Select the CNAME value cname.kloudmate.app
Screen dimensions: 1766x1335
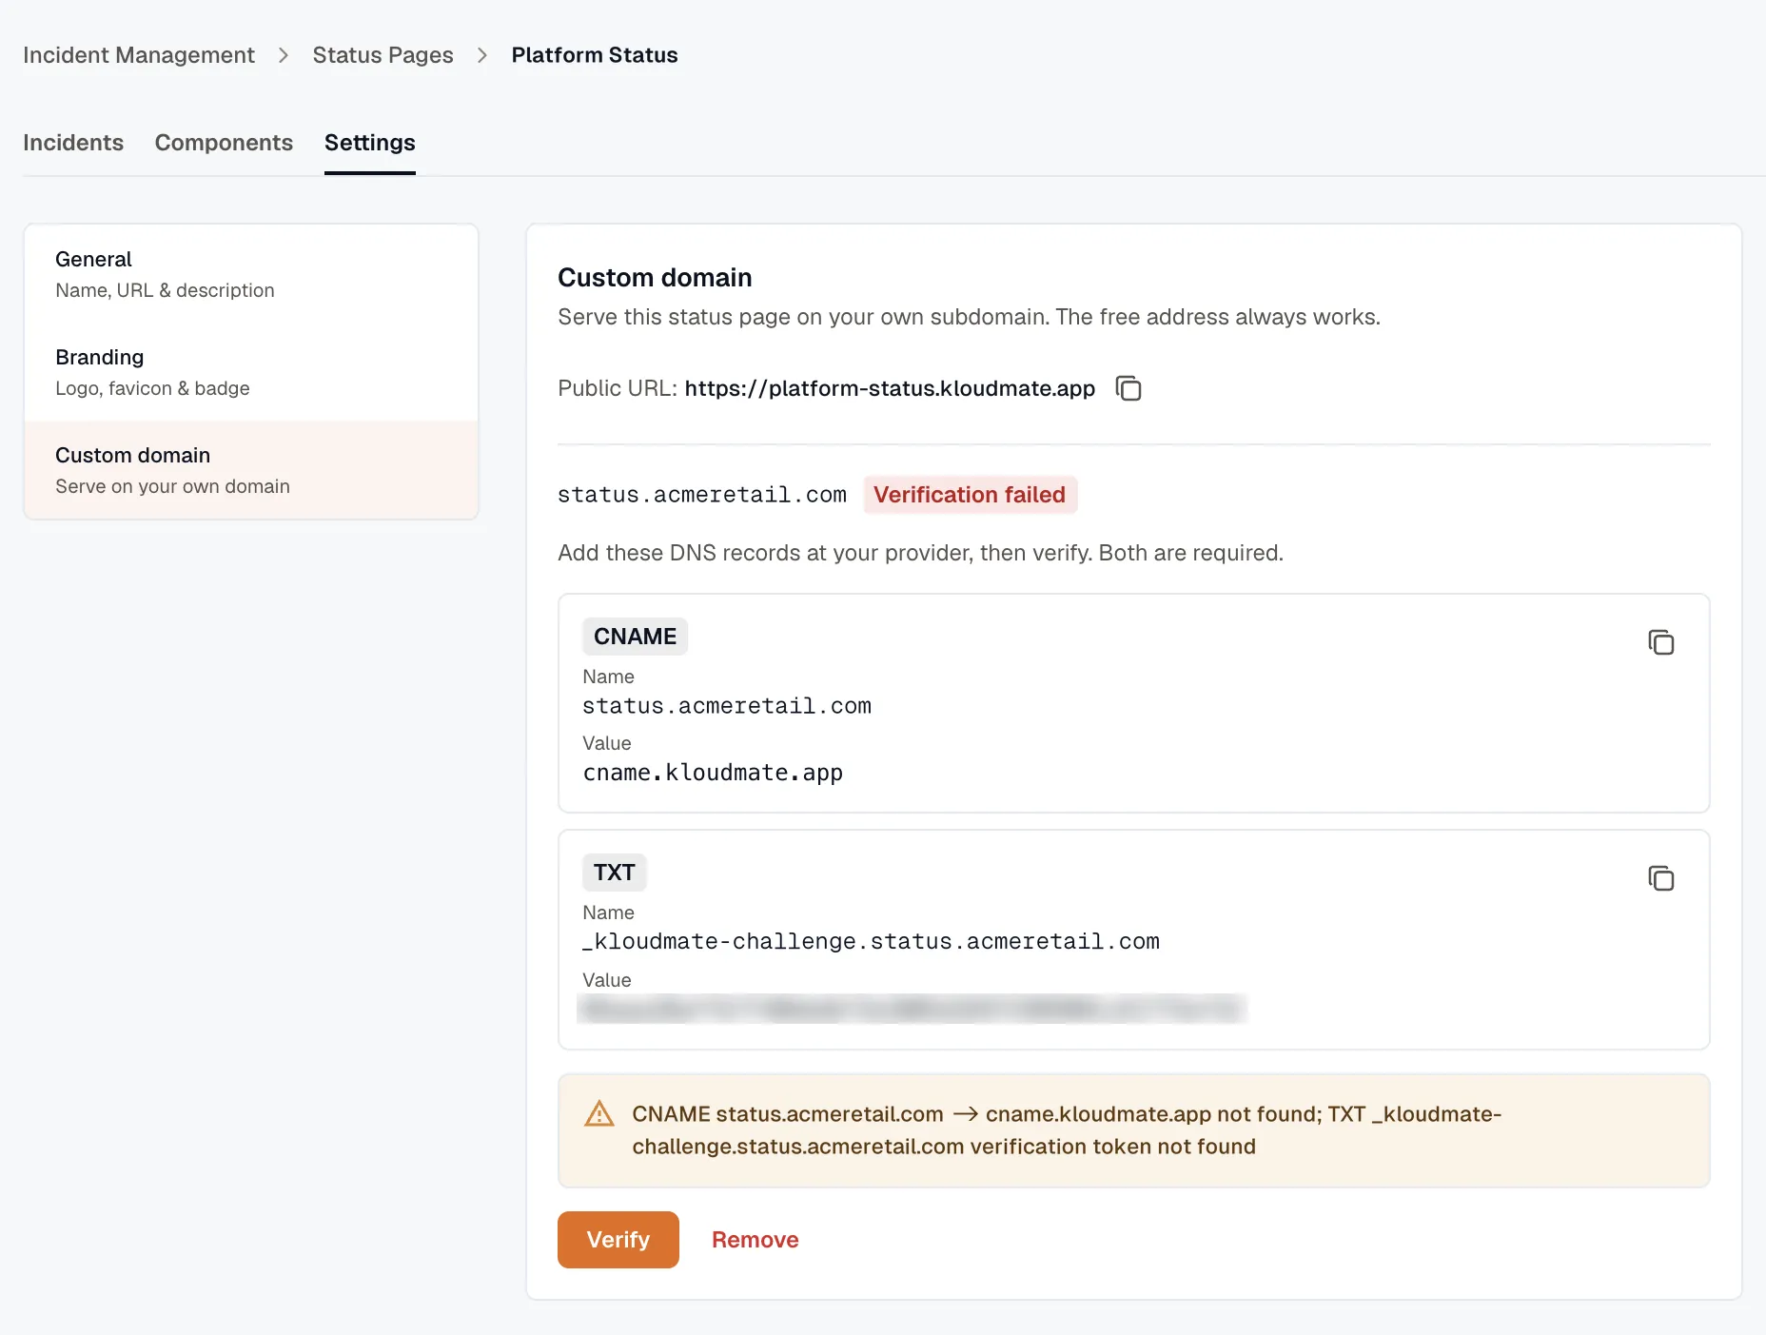click(x=713, y=773)
